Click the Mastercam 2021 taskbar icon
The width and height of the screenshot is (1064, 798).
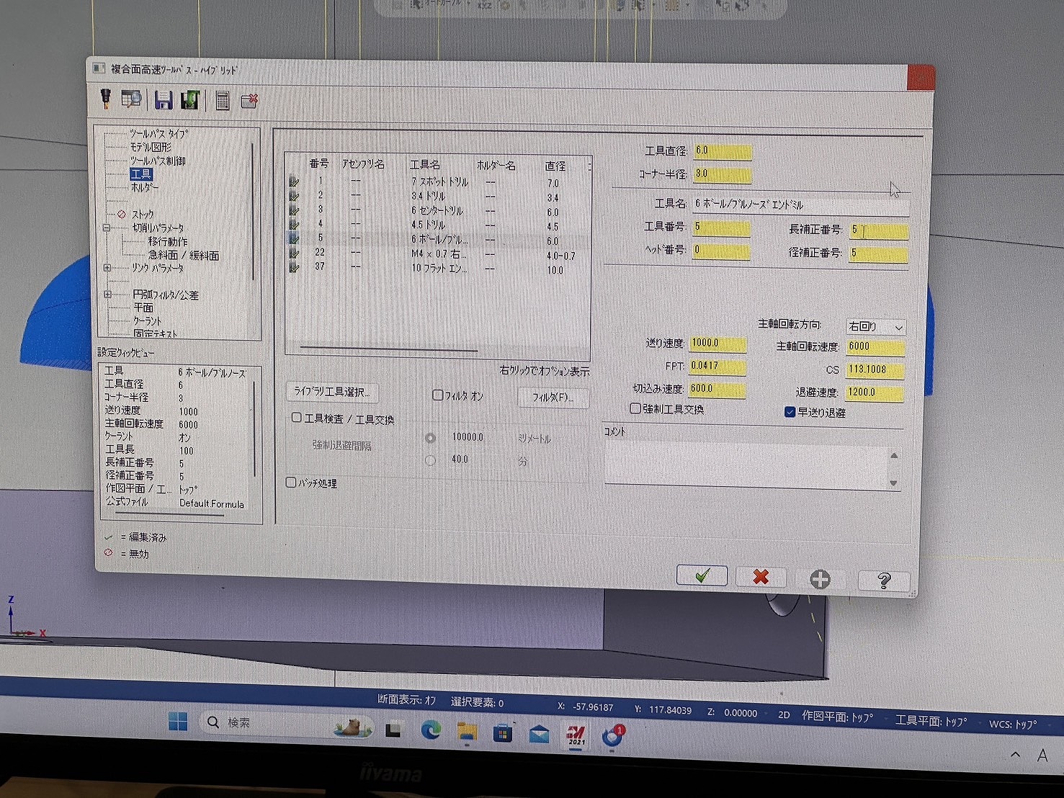[576, 736]
